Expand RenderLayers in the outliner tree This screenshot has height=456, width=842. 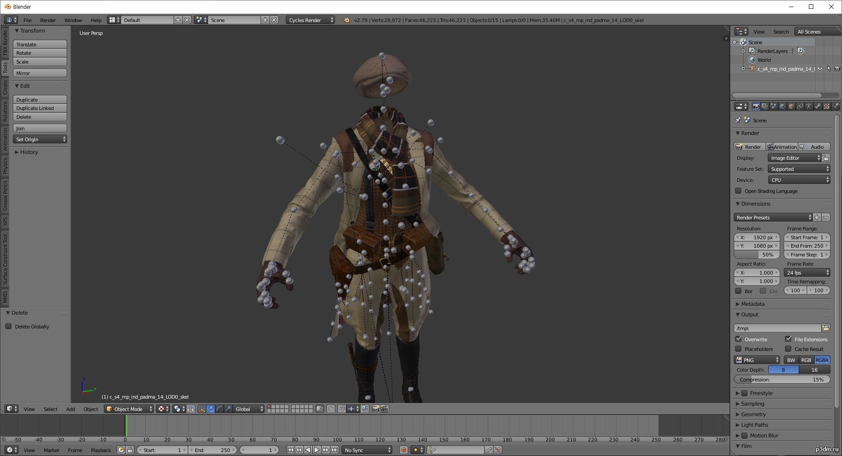tap(743, 51)
